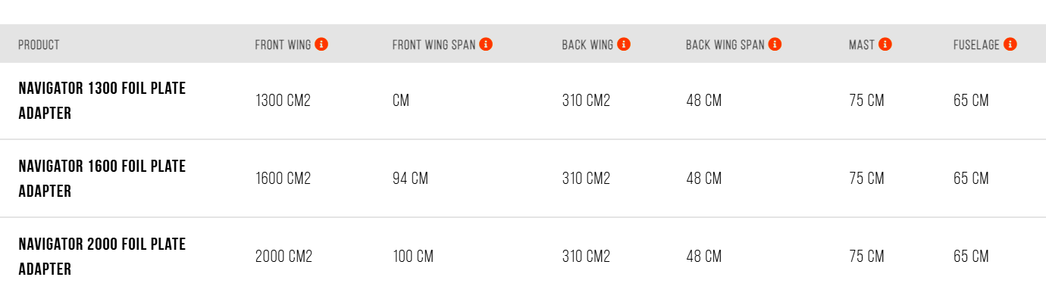Screen dimensions: 1046x302
Task: Select the 1300 CM2 front wing value
Action: (x=283, y=101)
